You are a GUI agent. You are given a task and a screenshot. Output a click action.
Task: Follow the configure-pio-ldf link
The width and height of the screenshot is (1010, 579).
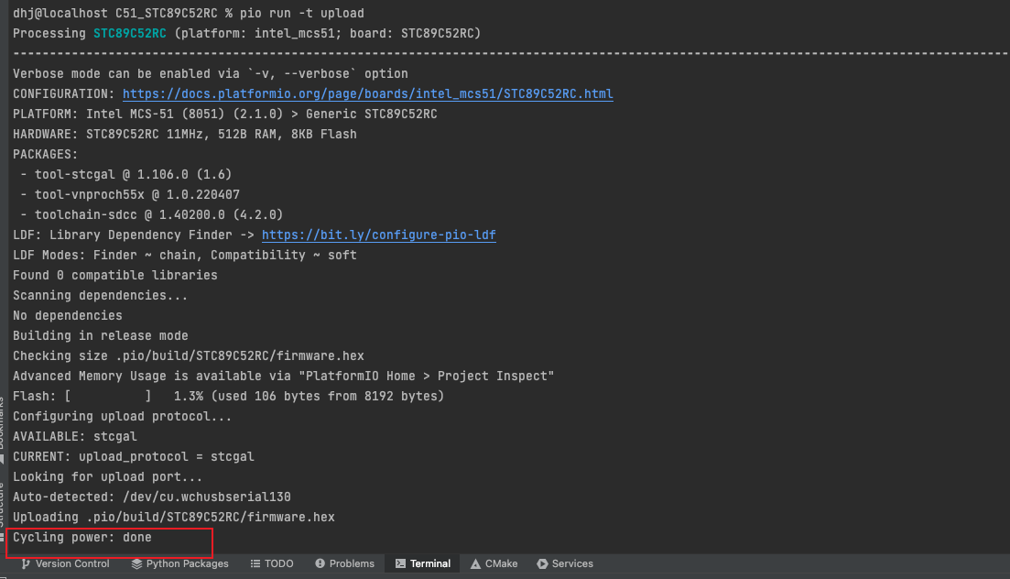click(378, 235)
